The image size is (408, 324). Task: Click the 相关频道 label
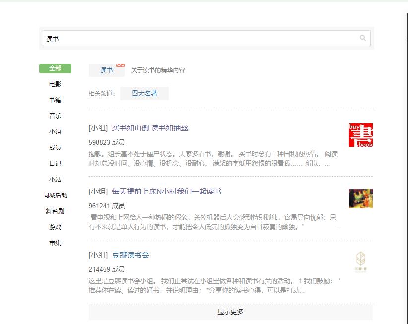pos(102,93)
